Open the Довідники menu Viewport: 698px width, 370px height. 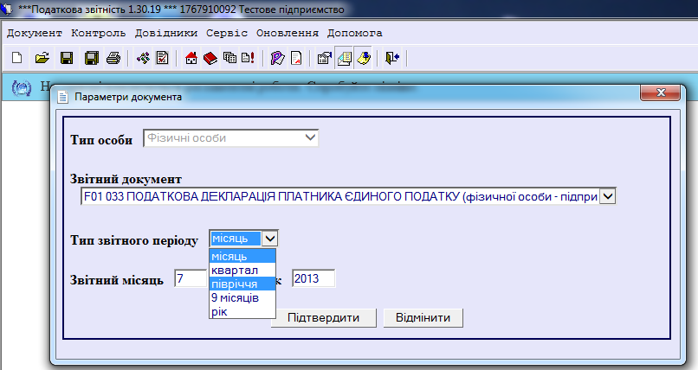168,33
